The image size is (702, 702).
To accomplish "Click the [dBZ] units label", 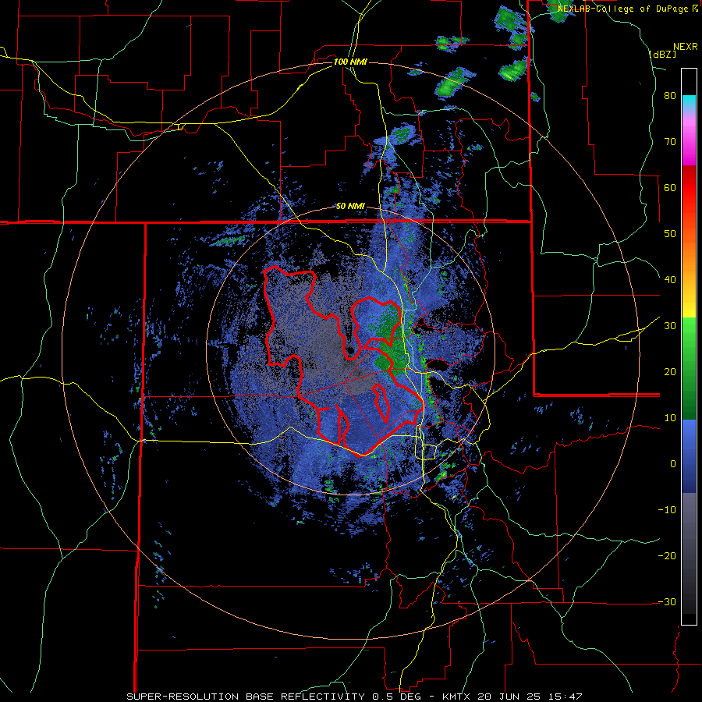I will point(662,54).
